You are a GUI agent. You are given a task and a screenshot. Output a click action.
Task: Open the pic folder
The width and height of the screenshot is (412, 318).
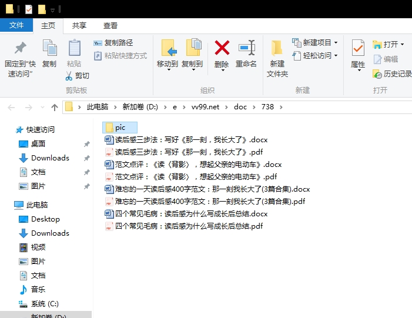[120, 128]
